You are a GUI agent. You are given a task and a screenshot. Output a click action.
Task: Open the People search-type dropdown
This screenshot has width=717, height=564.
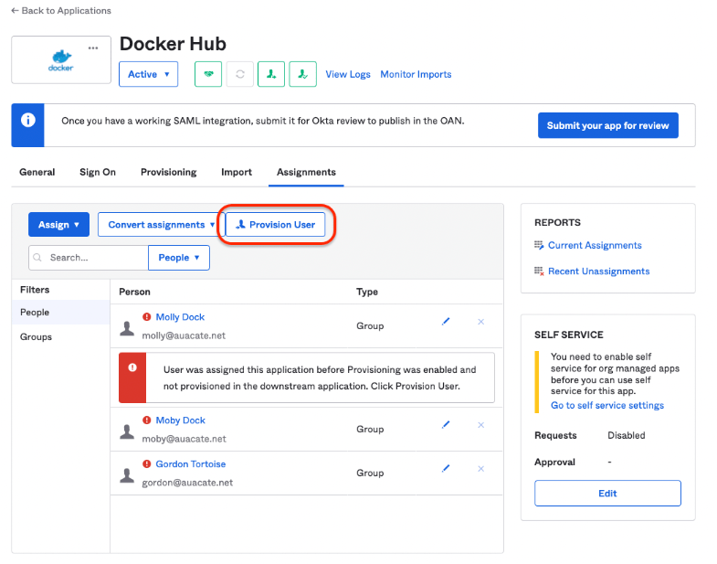pos(179,257)
